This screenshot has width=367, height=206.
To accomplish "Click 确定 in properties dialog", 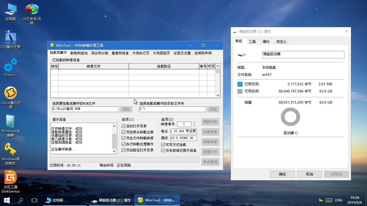I will pos(282,174).
